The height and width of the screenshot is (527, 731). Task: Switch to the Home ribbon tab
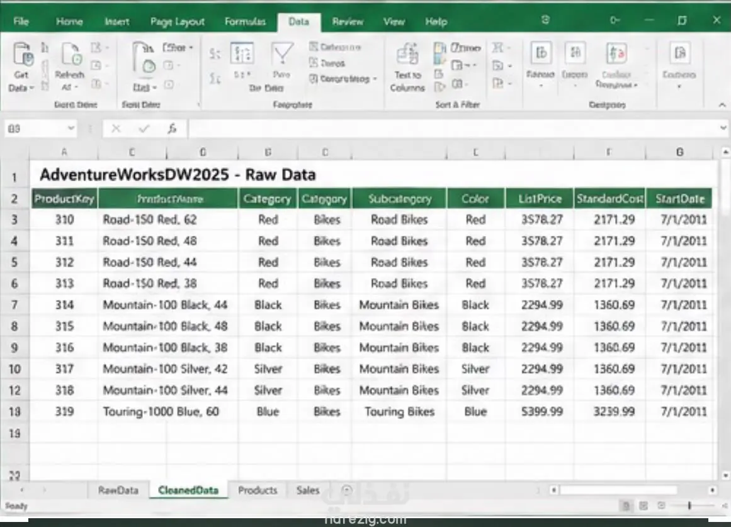pos(69,21)
